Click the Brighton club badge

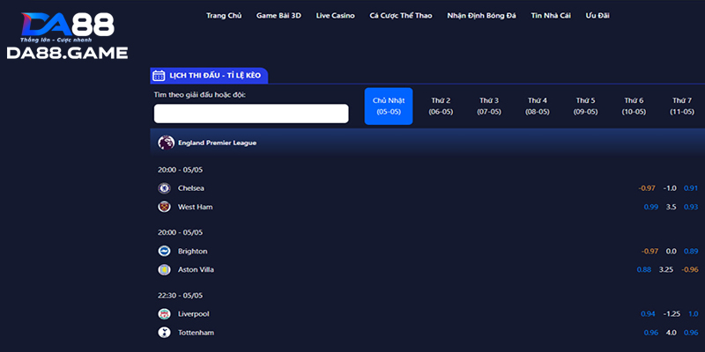pos(164,251)
